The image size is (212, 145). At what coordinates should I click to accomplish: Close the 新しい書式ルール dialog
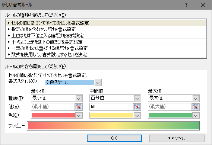click(203, 5)
